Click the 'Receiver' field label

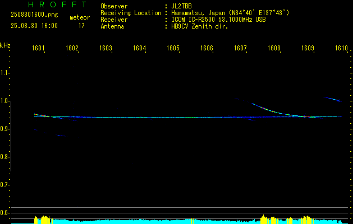point(114,20)
